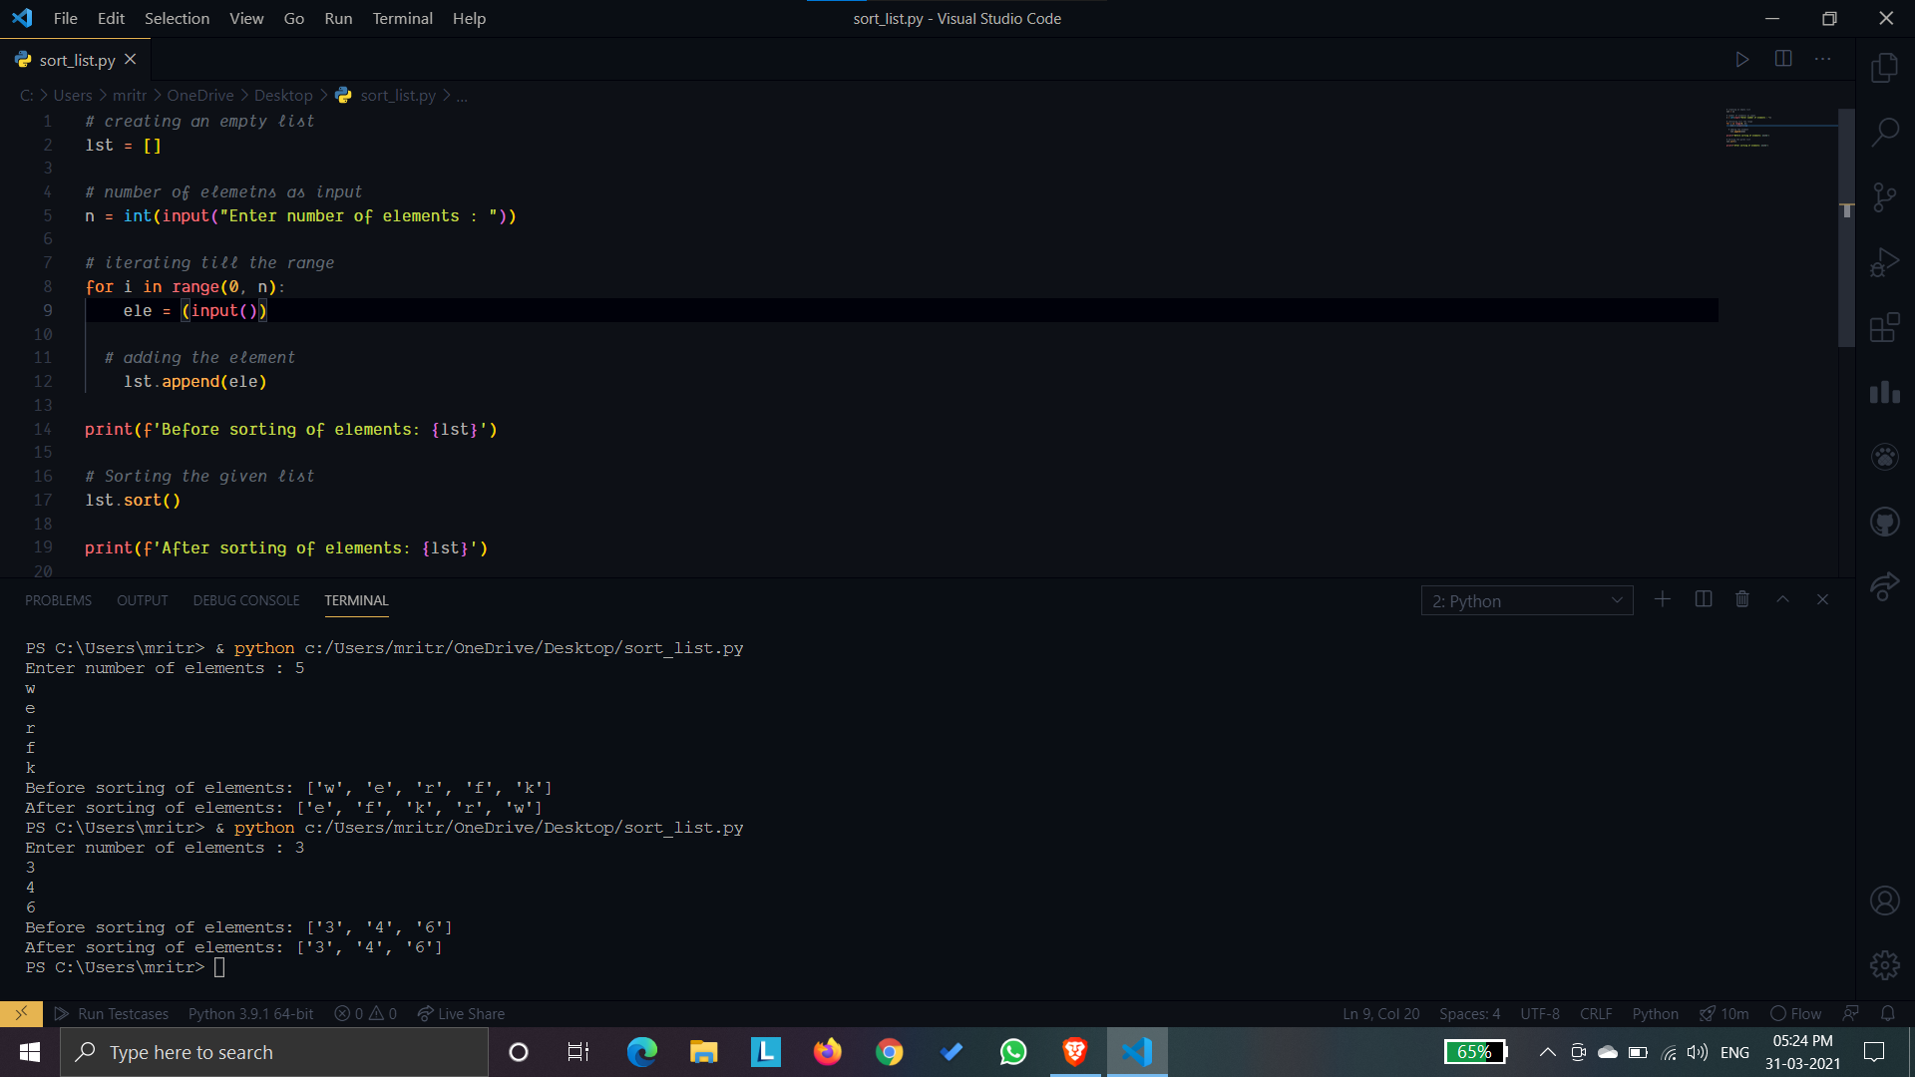Open the Spaces: 4 indentation selector
Viewport: 1915px width, 1077px height.
click(1469, 1013)
